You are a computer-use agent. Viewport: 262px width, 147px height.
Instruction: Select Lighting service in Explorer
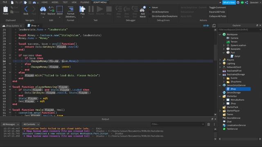231,64
